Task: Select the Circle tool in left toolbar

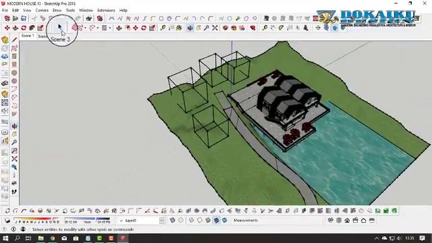Action: (x=14, y=73)
